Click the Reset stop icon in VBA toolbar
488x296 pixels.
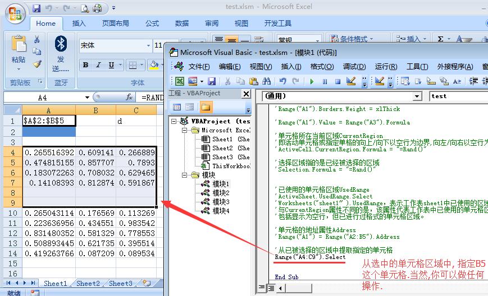pyautogui.click(x=338, y=81)
